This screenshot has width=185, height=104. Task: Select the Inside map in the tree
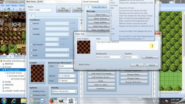pyautogui.click(x=8, y=82)
